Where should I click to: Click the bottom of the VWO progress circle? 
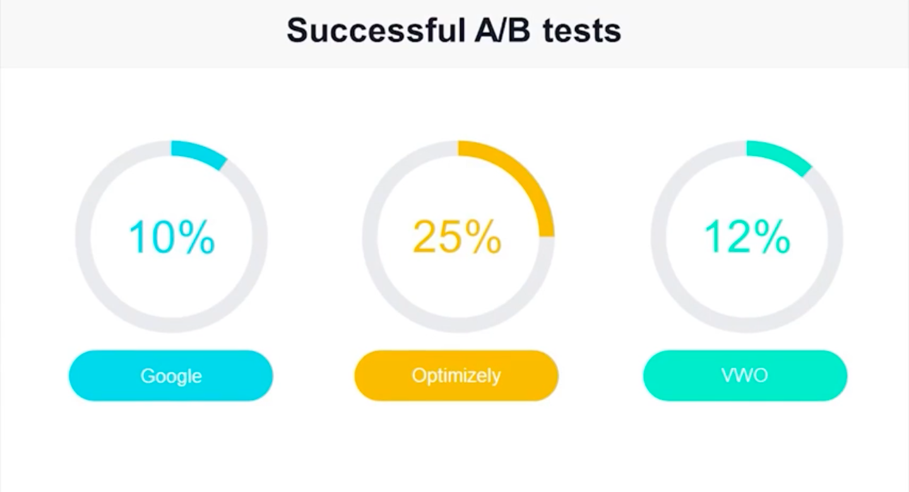coord(747,325)
